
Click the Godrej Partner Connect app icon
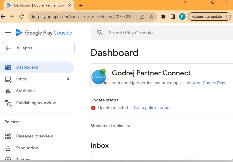pyautogui.click(x=99, y=77)
